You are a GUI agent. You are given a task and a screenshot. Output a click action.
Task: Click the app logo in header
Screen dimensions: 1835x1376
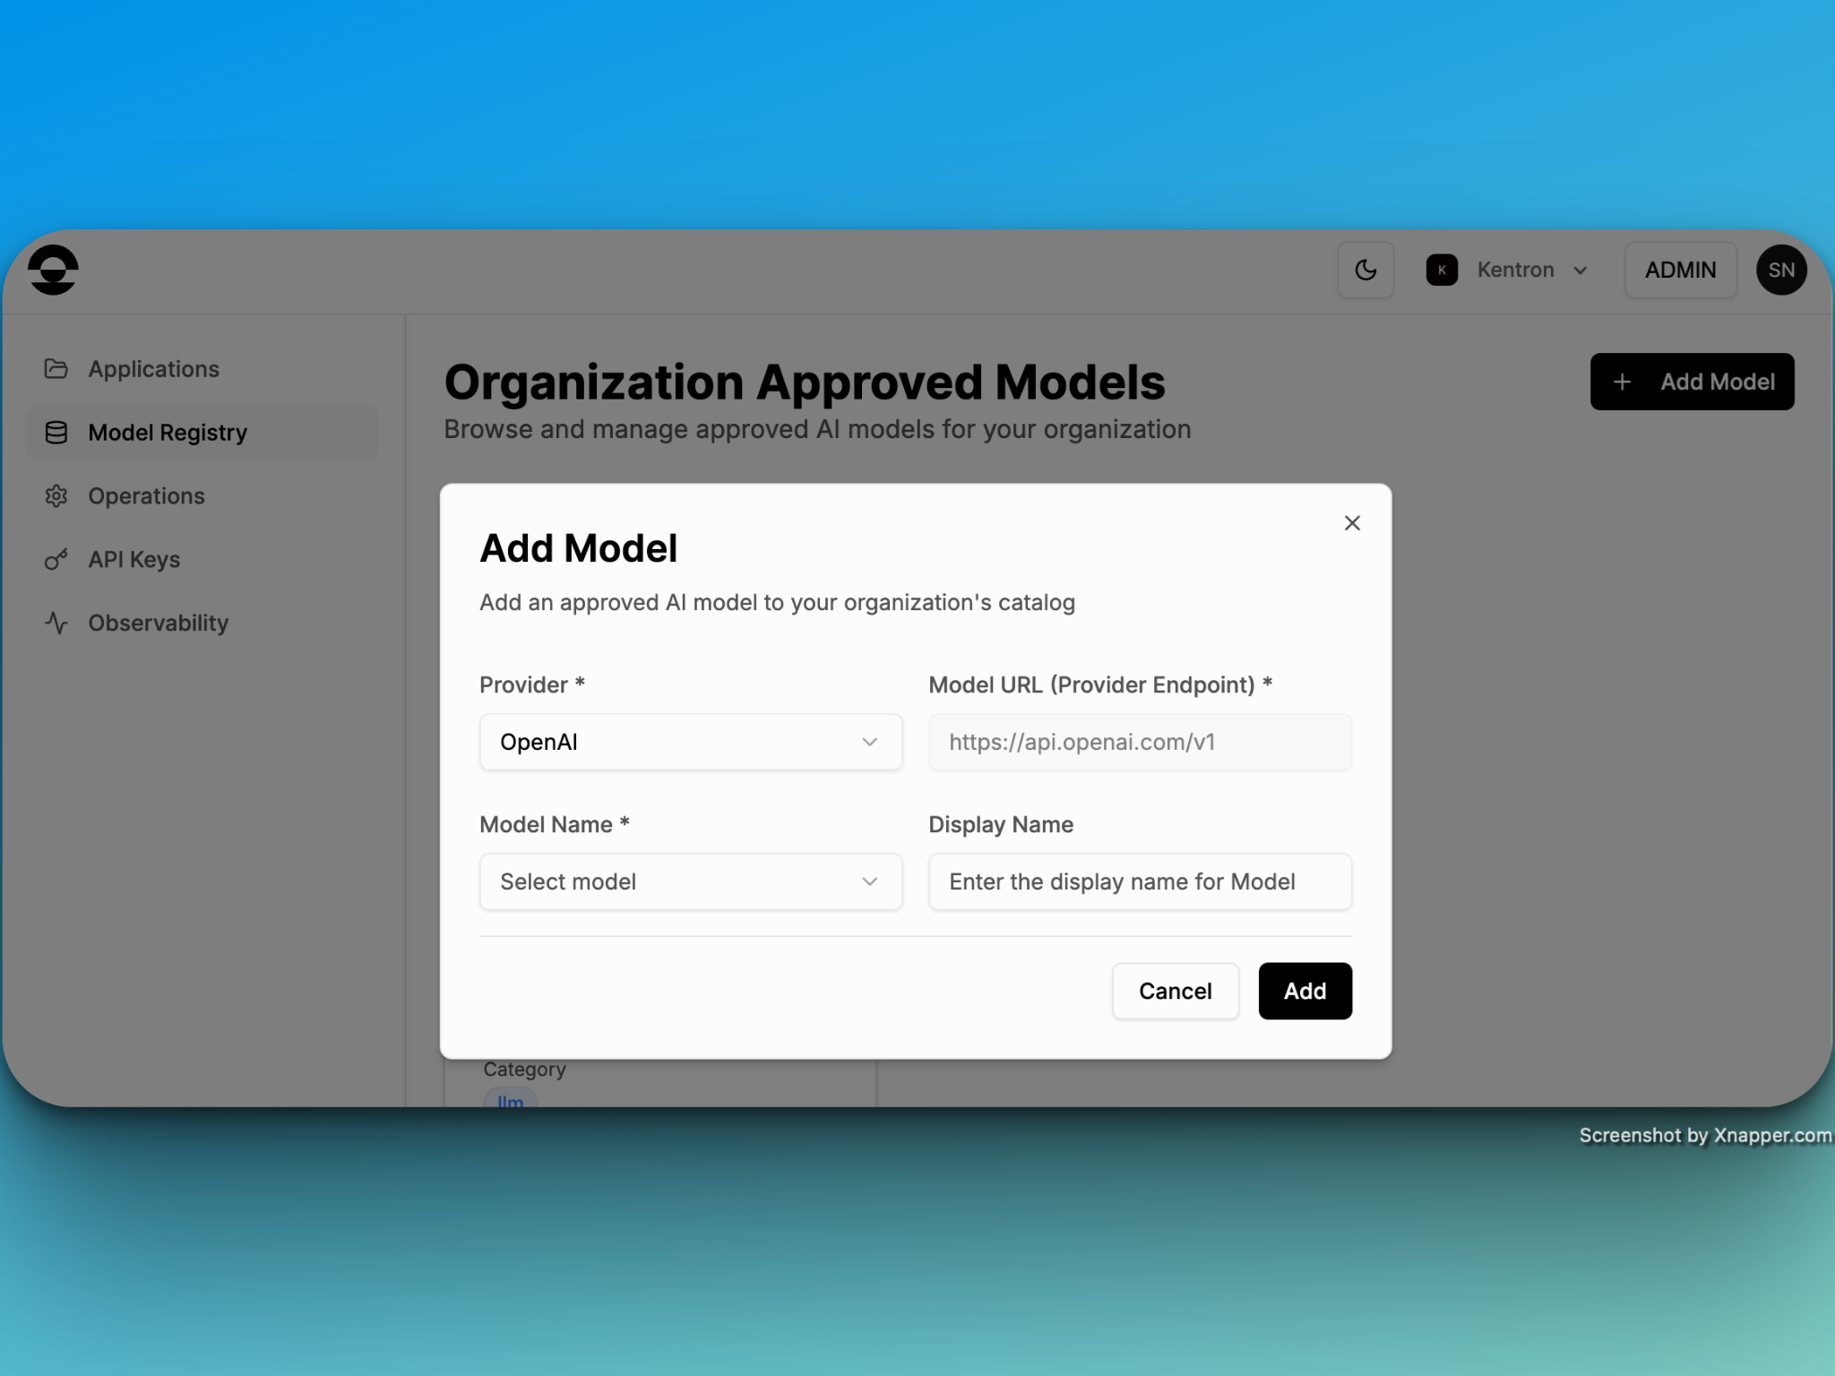click(53, 270)
